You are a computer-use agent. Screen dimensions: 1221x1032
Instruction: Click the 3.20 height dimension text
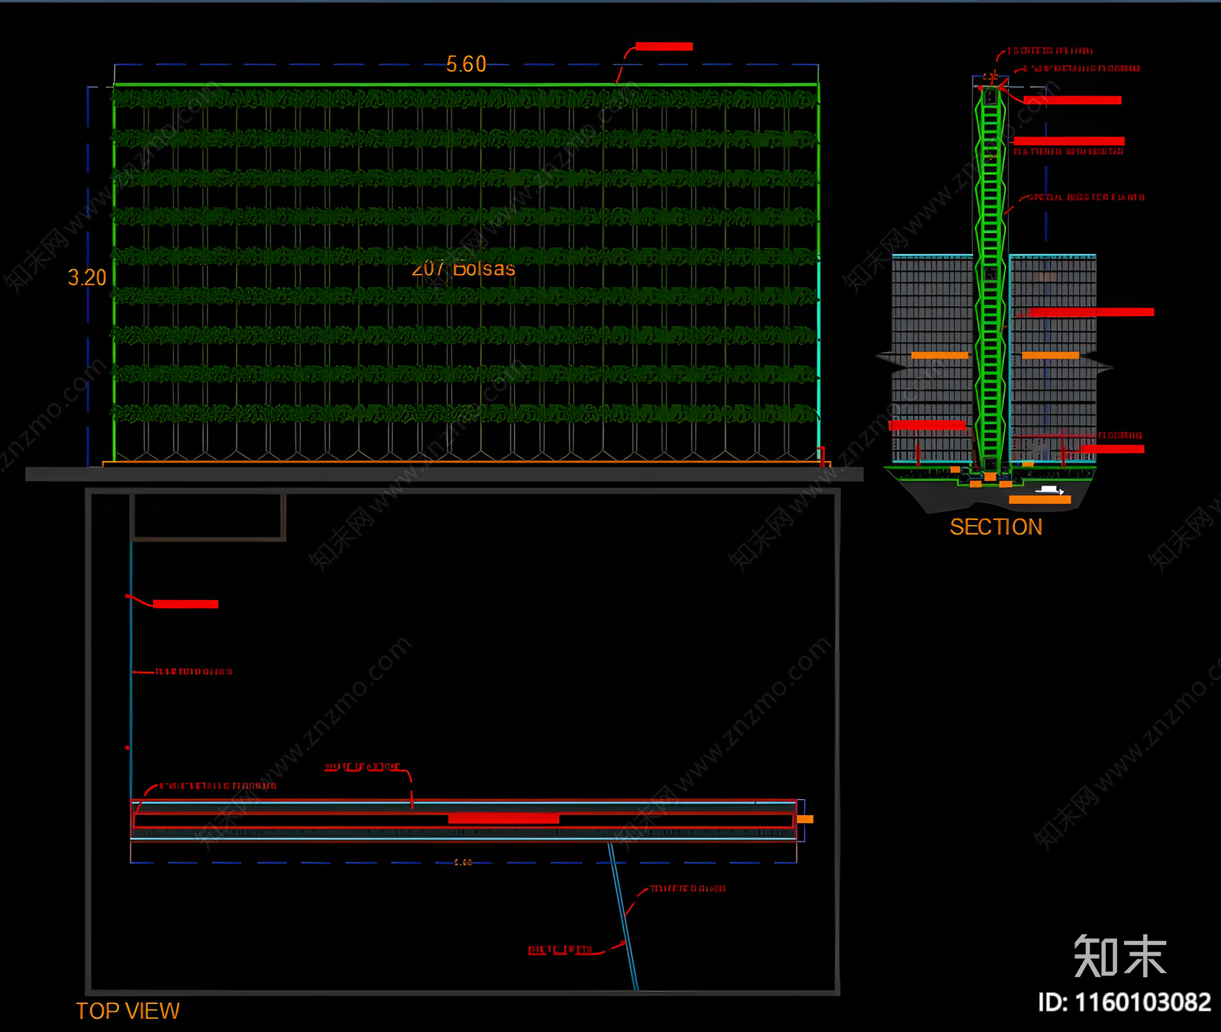87,277
